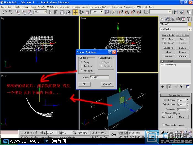
Task: Open the named selection sets dropdown
Action: (170, 12)
